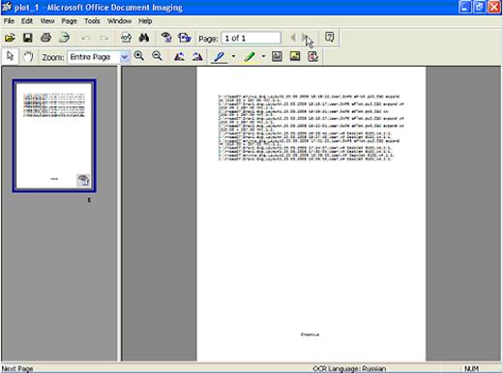
Task: Click the Zoom Out magnifier icon
Action: pyautogui.click(x=157, y=56)
